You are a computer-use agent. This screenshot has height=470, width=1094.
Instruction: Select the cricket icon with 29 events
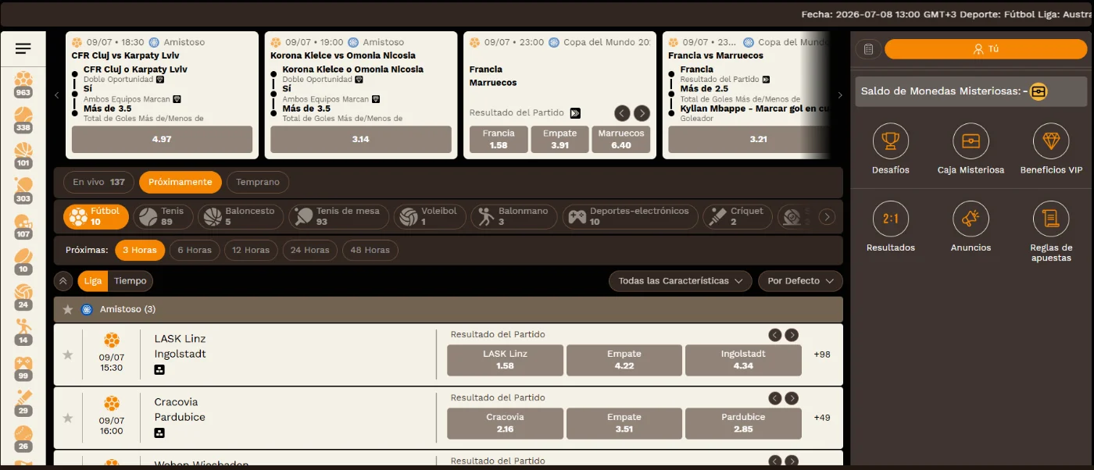[x=23, y=404]
